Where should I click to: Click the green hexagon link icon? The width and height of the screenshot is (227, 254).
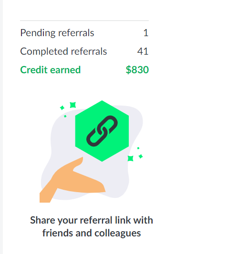pos(102,131)
